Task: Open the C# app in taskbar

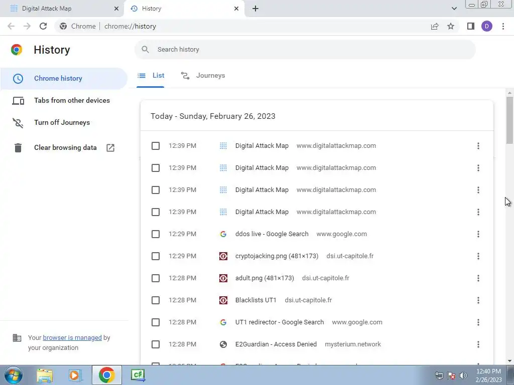Action: point(138,375)
